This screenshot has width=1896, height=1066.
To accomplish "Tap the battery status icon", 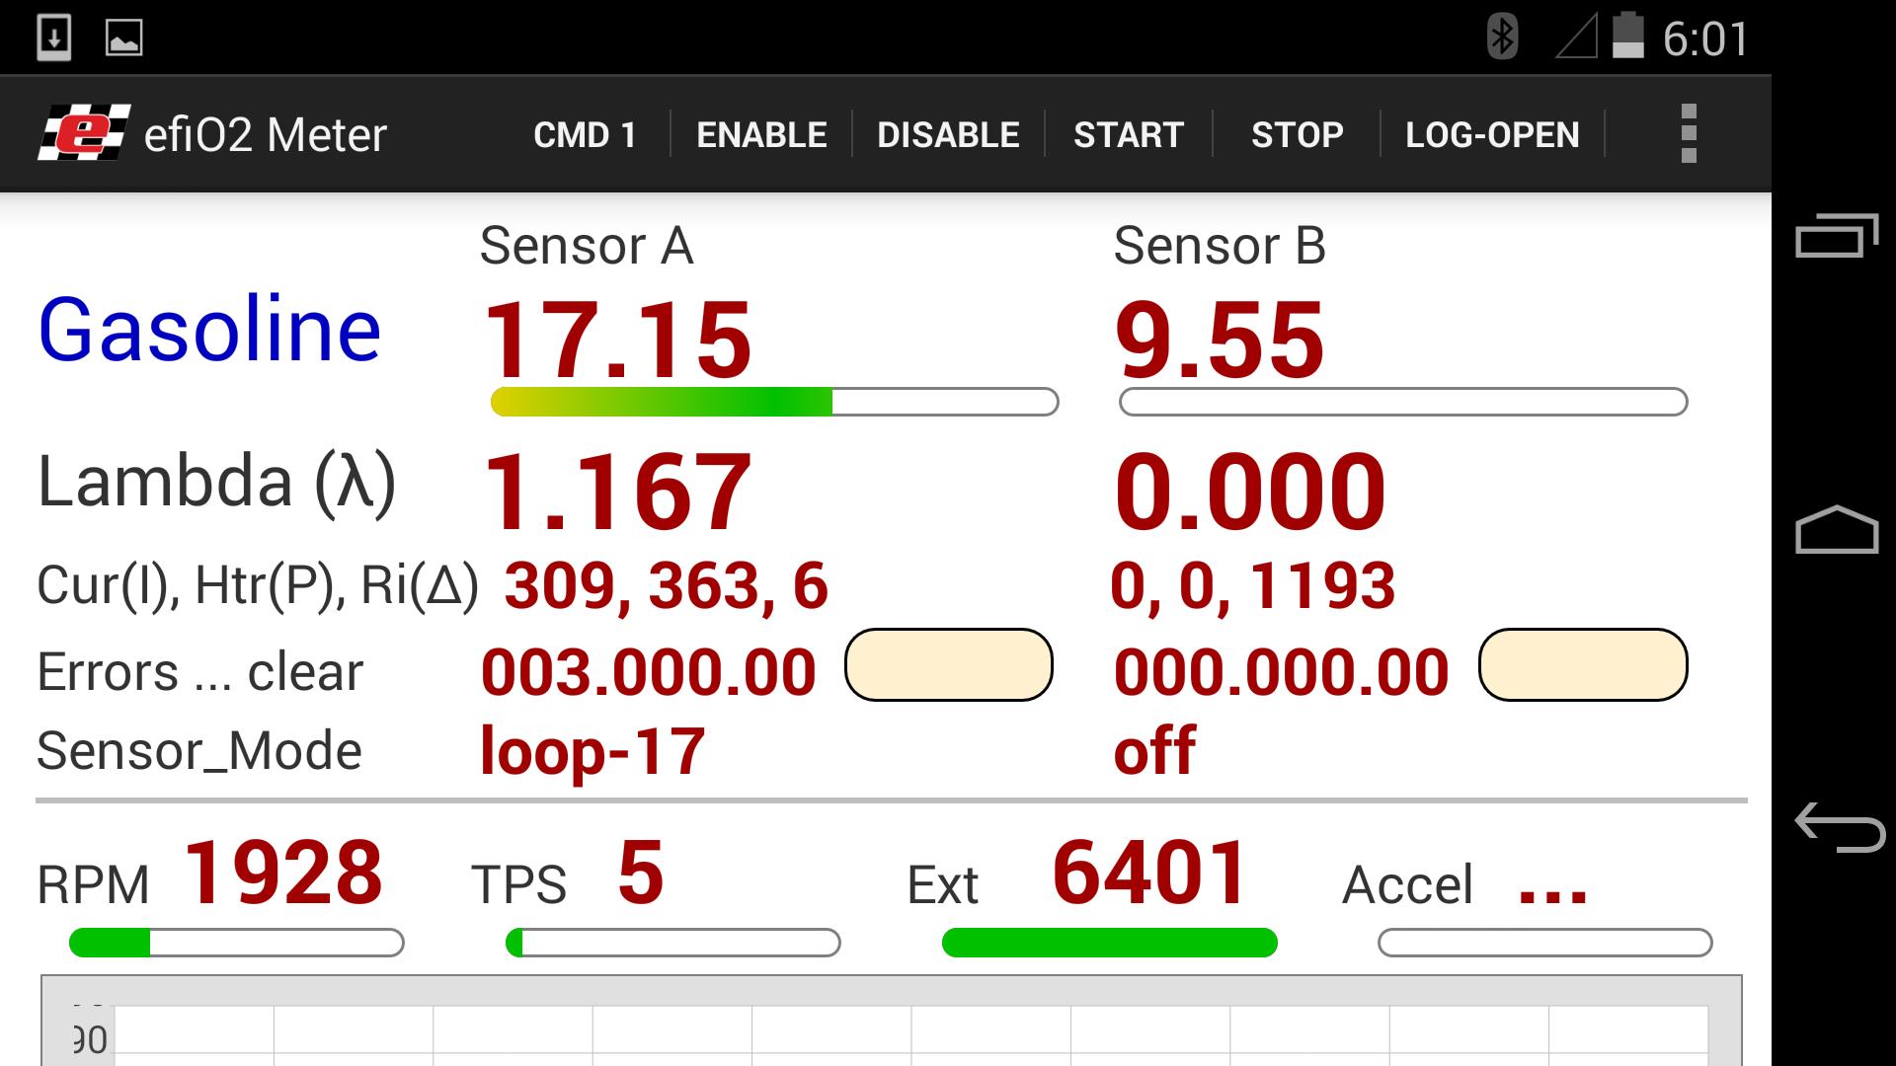I will coord(1627,38).
